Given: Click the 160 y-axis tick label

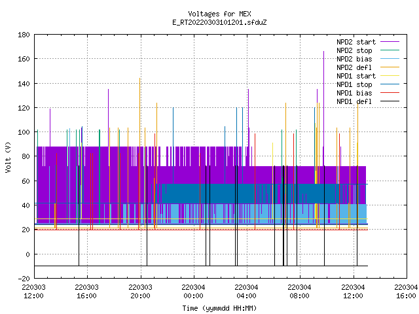Looking at the screenshot, I should [24, 59].
